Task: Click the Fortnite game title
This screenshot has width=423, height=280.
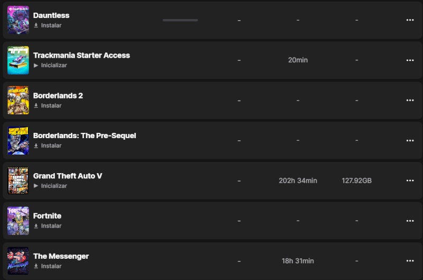Action: 47,216
